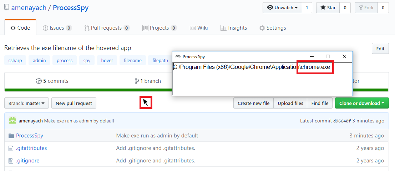395x171 pixels.
Task: Click the branch icon beside 1 branch
Action: click(x=137, y=81)
